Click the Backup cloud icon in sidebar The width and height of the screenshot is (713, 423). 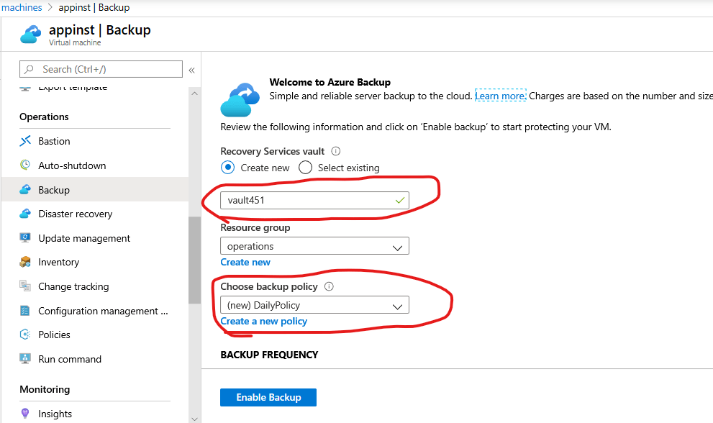pos(25,190)
